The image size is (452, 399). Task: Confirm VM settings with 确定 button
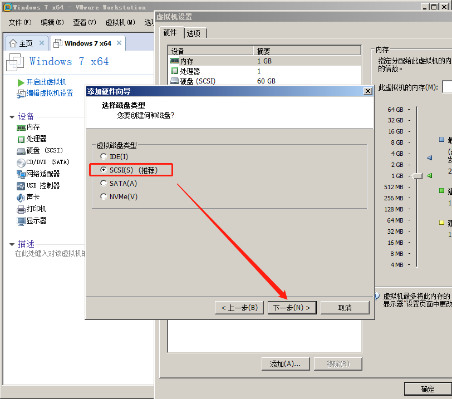tap(428, 389)
